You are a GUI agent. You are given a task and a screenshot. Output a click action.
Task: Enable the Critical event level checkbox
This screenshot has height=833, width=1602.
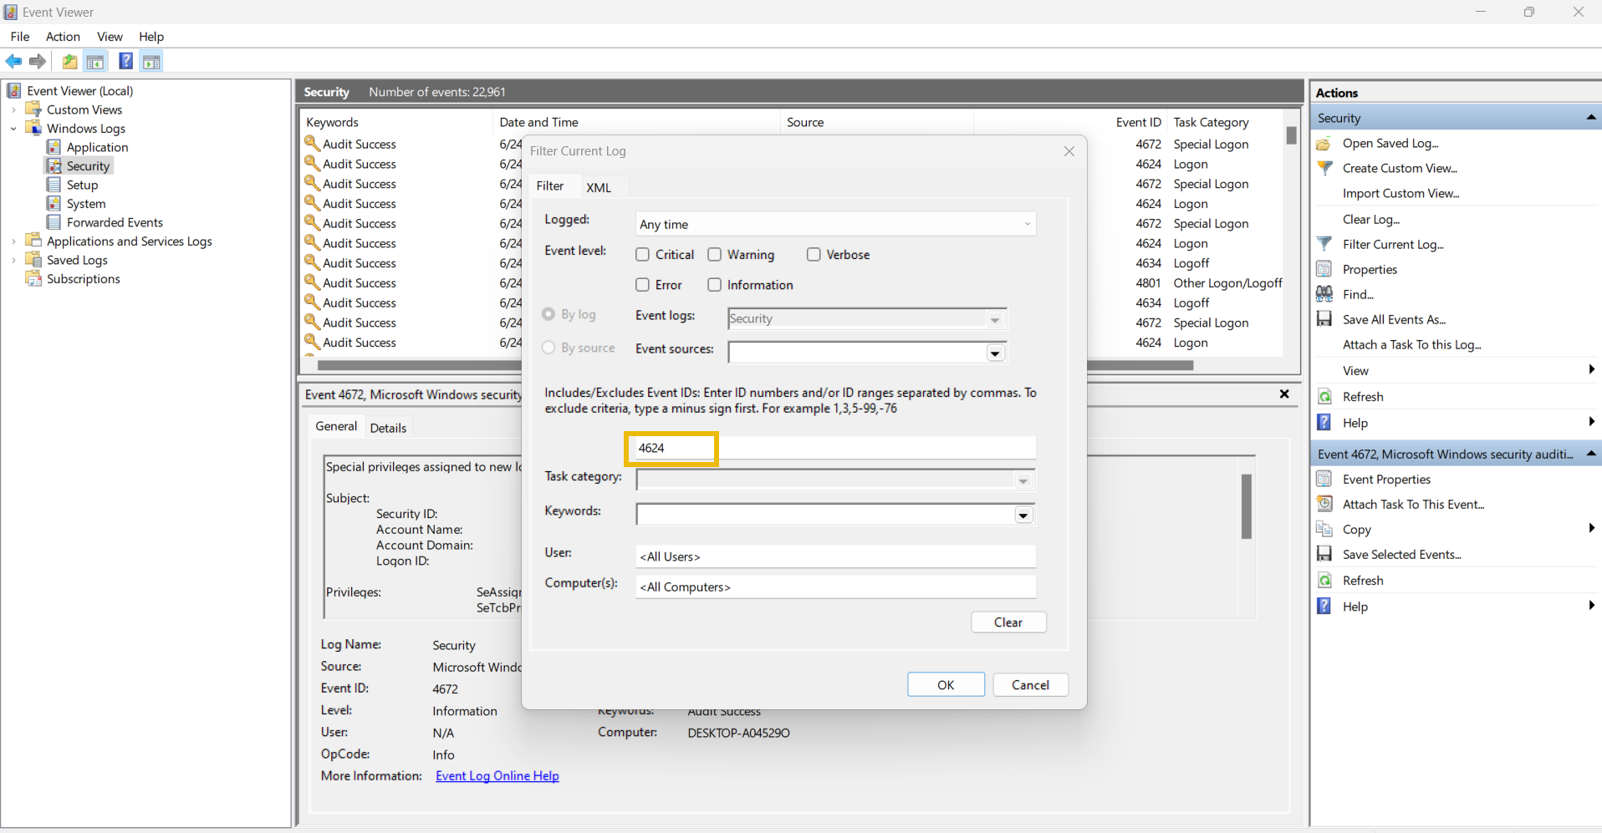click(642, 255)
